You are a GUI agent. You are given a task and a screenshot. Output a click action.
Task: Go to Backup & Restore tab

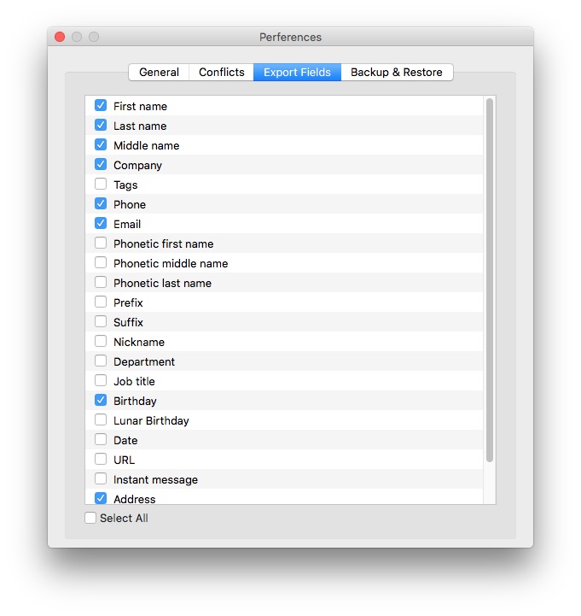[397, 73]
